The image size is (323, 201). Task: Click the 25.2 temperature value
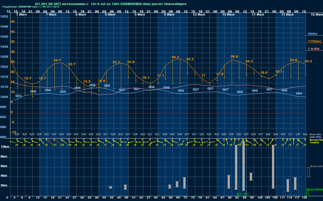(x=190, y=59)
